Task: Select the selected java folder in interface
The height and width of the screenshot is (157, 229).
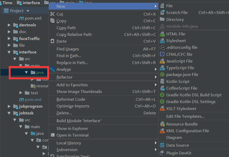Action: point(37,73)
